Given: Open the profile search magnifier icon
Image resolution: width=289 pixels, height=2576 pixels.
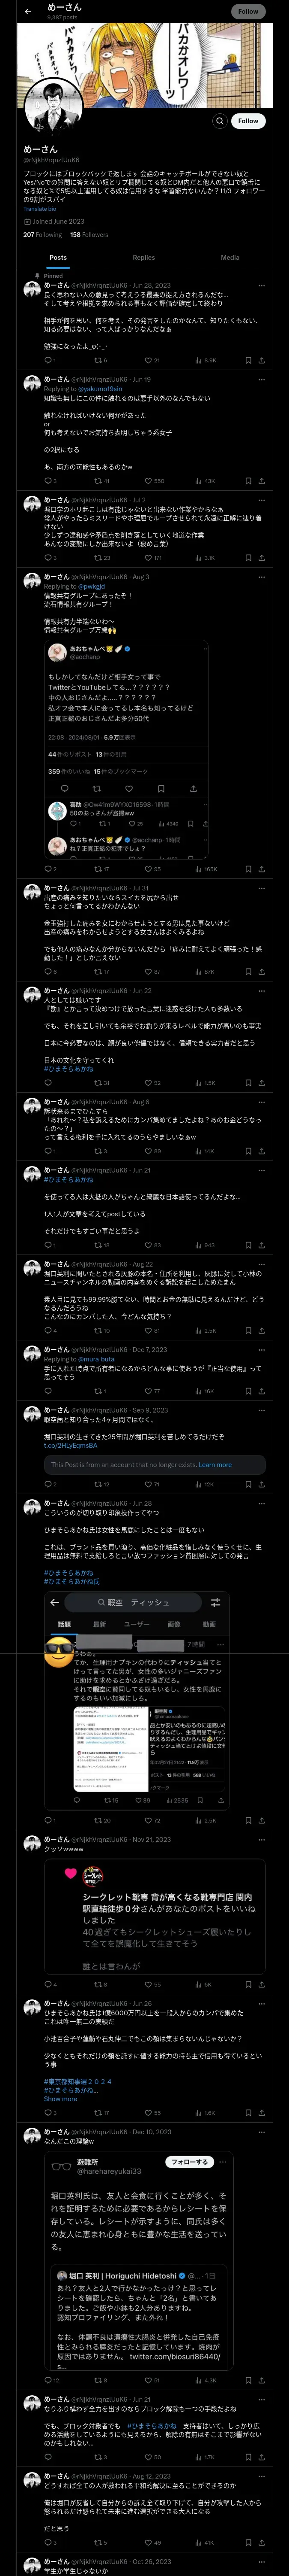Looking at the screenshot, I should [x=220, y=121].
